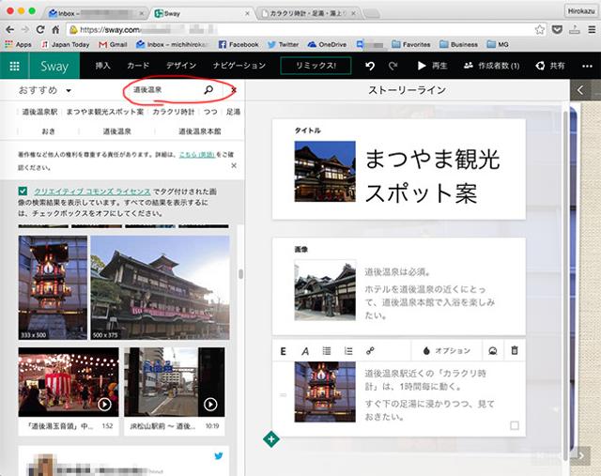Delete the card with trash icon
Viewport: 601px width, 476px height.
pos(514,350)
